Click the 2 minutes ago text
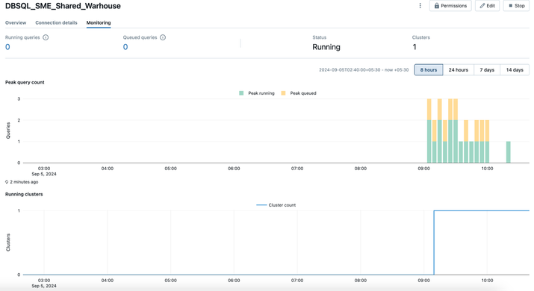534x291 pixels. [x=24, y=182]
